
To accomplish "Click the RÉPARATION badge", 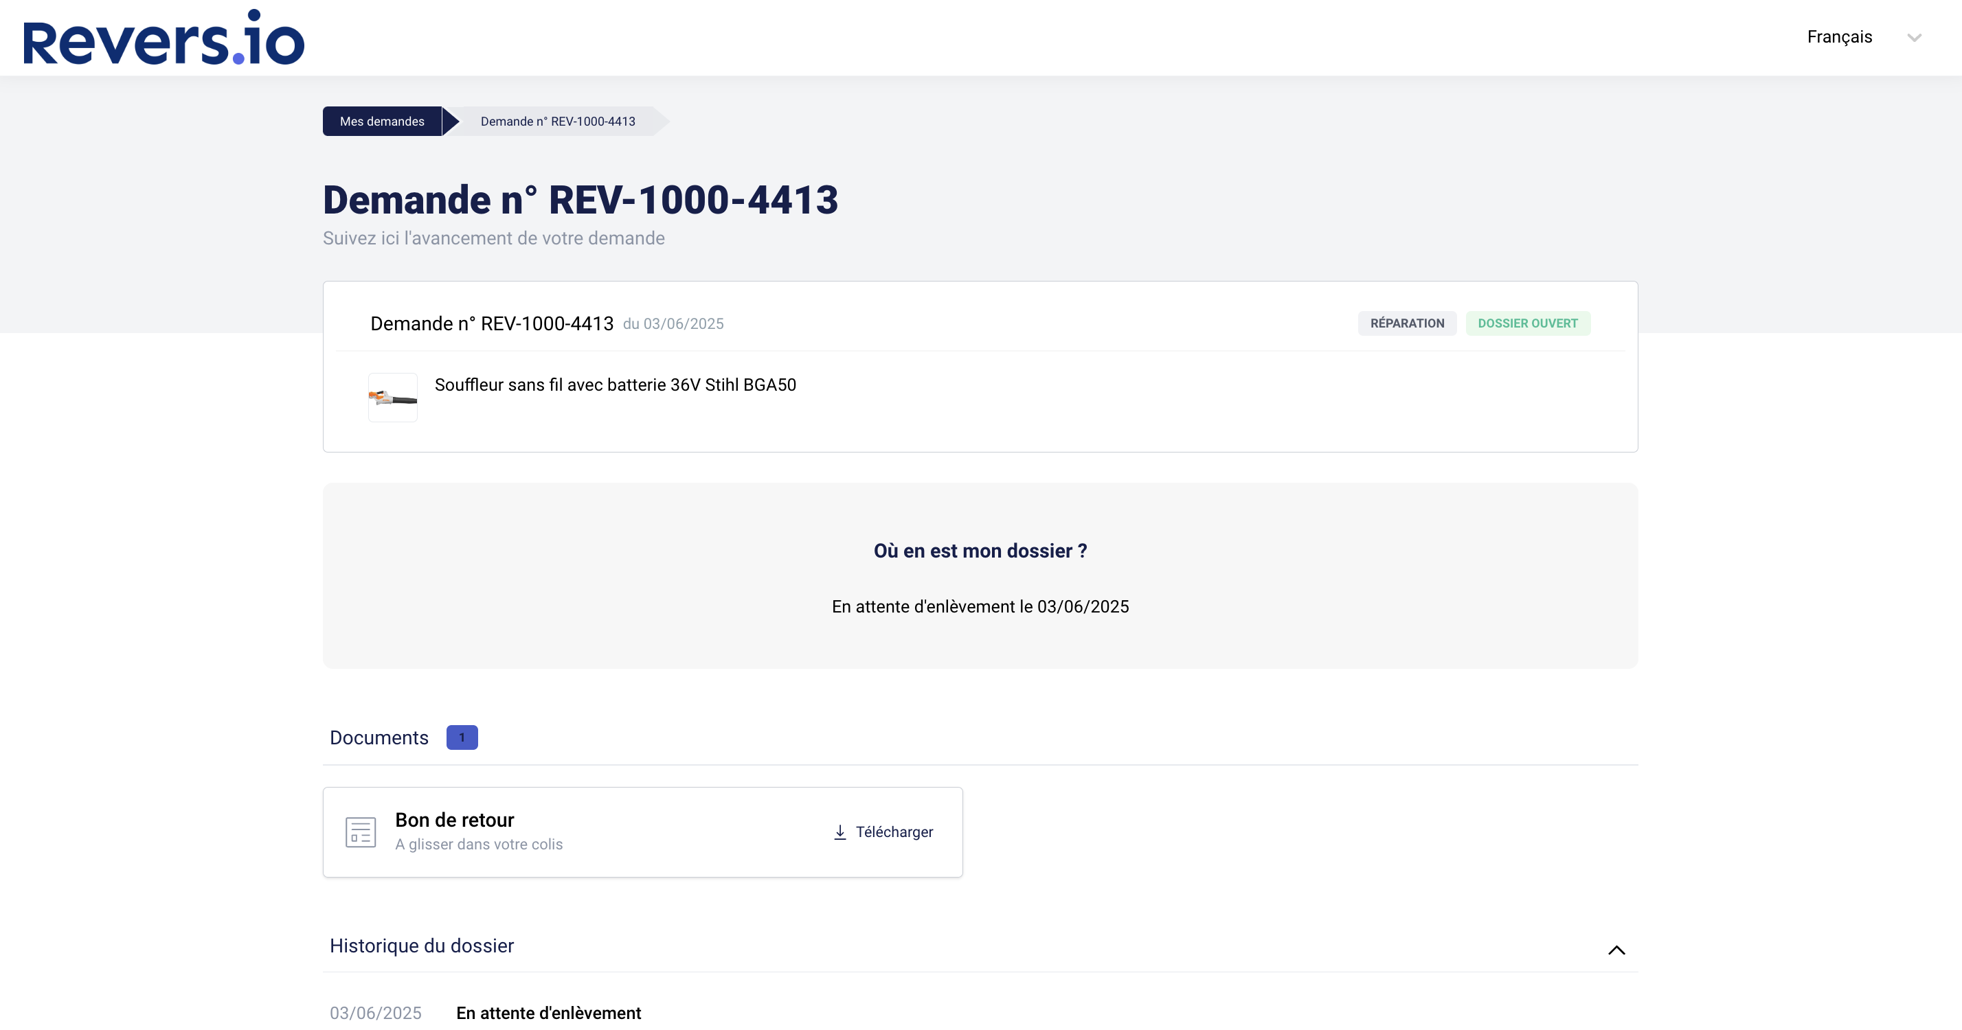I will [1407, 323].
